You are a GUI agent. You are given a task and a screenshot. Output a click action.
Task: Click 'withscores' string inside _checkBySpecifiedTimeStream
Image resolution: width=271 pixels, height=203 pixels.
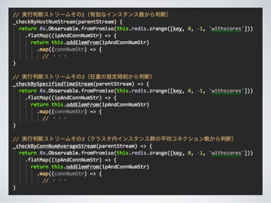(x=226, y=91)
